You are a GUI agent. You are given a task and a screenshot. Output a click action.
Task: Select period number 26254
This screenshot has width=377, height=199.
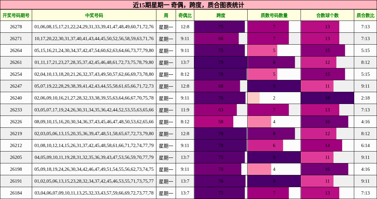click(x=16, y=74)
